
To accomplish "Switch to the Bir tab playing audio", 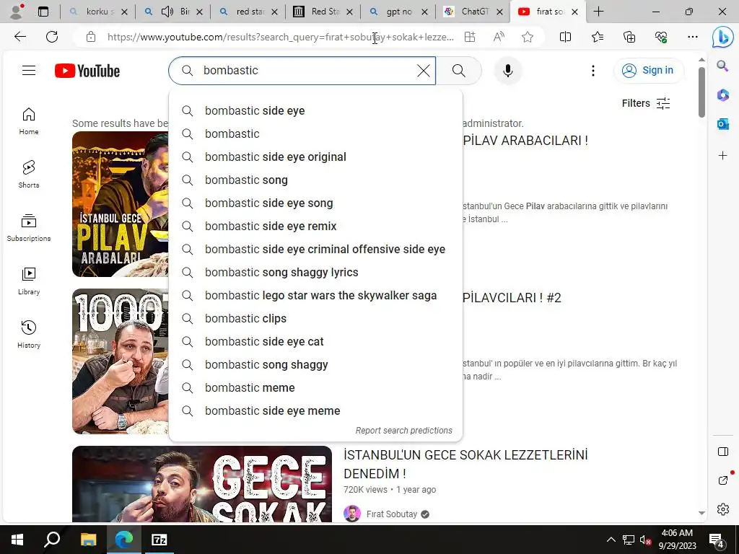I will [x=172, y=12].
